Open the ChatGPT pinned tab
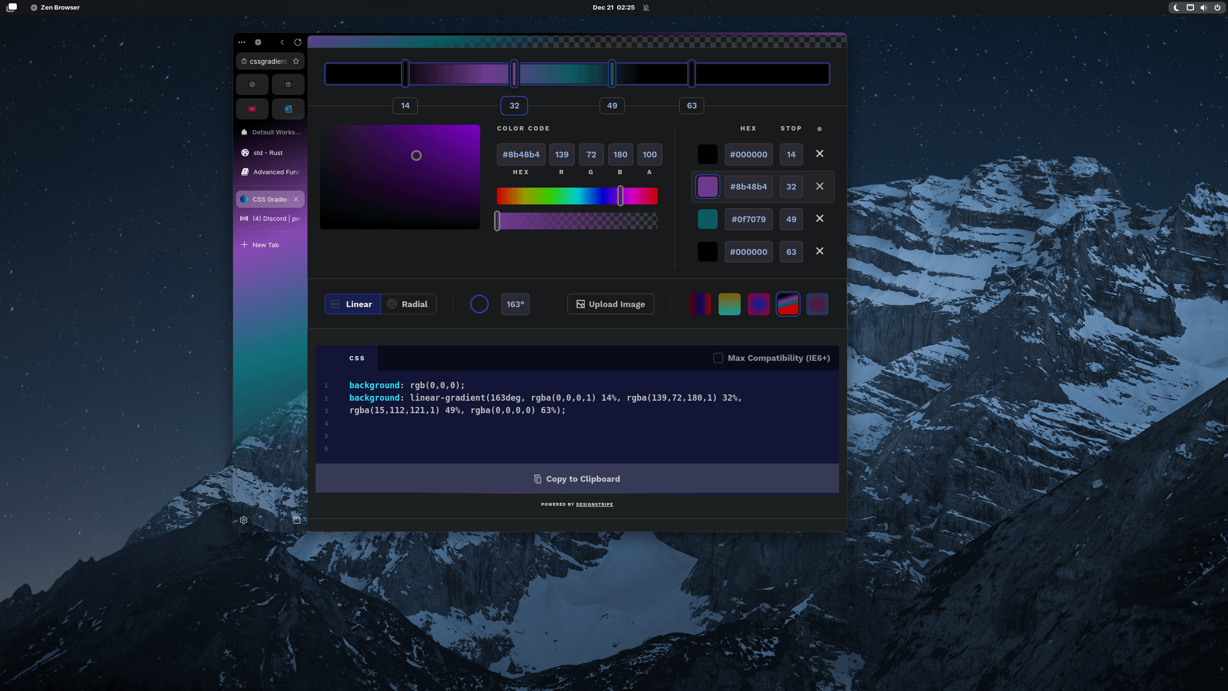The width and height of the screenshot is (1228, 691). pos(253,84)
